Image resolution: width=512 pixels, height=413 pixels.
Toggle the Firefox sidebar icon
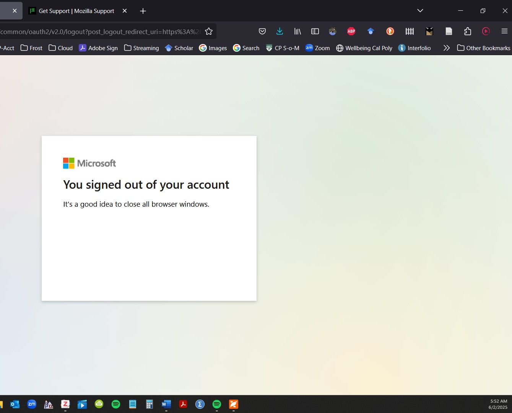pos(315,31)
